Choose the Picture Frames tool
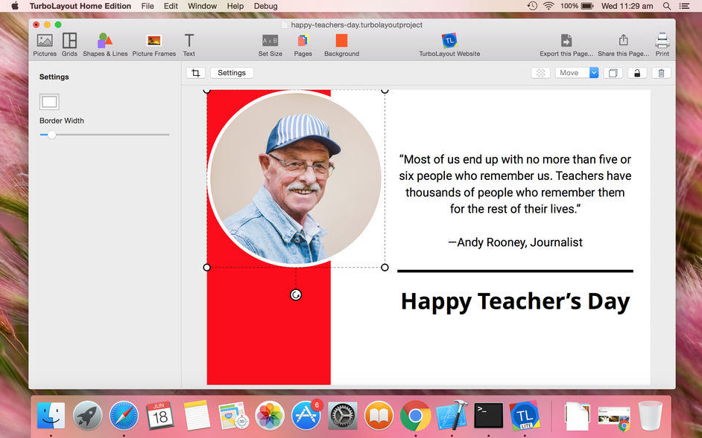Viewport: 702px width, 438px height. pos(154,45)
